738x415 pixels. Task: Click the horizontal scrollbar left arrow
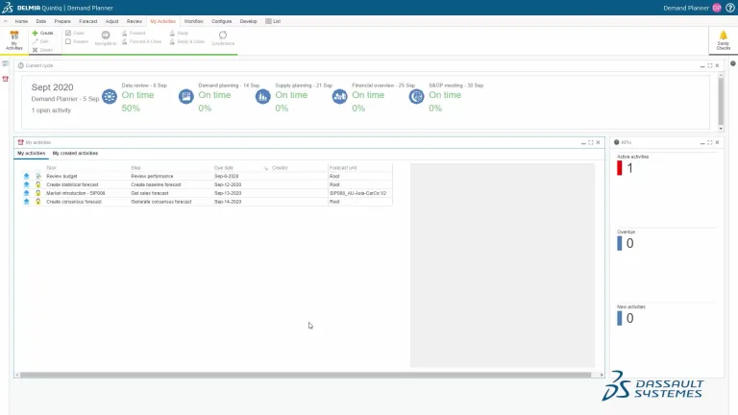(17, 375)
